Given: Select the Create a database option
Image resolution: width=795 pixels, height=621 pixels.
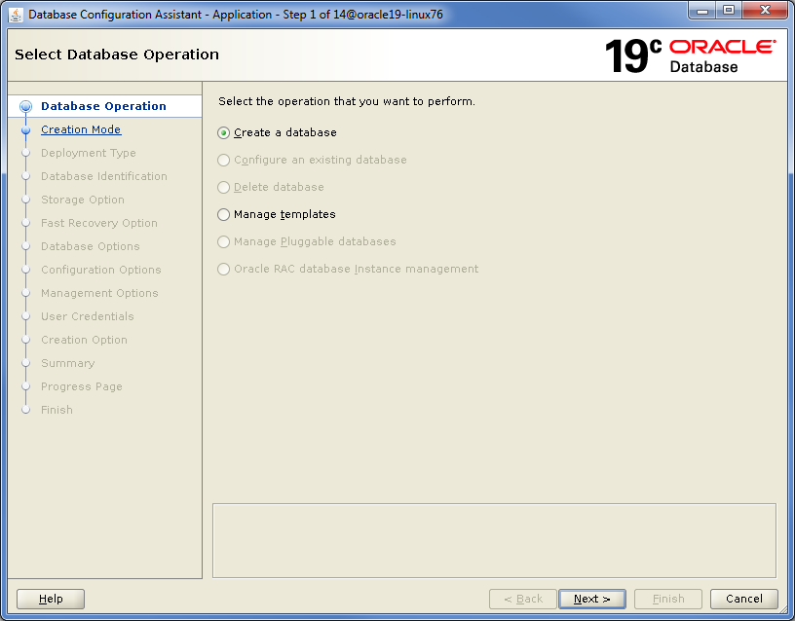Looking at the screenshot, I should click(224, 132).
